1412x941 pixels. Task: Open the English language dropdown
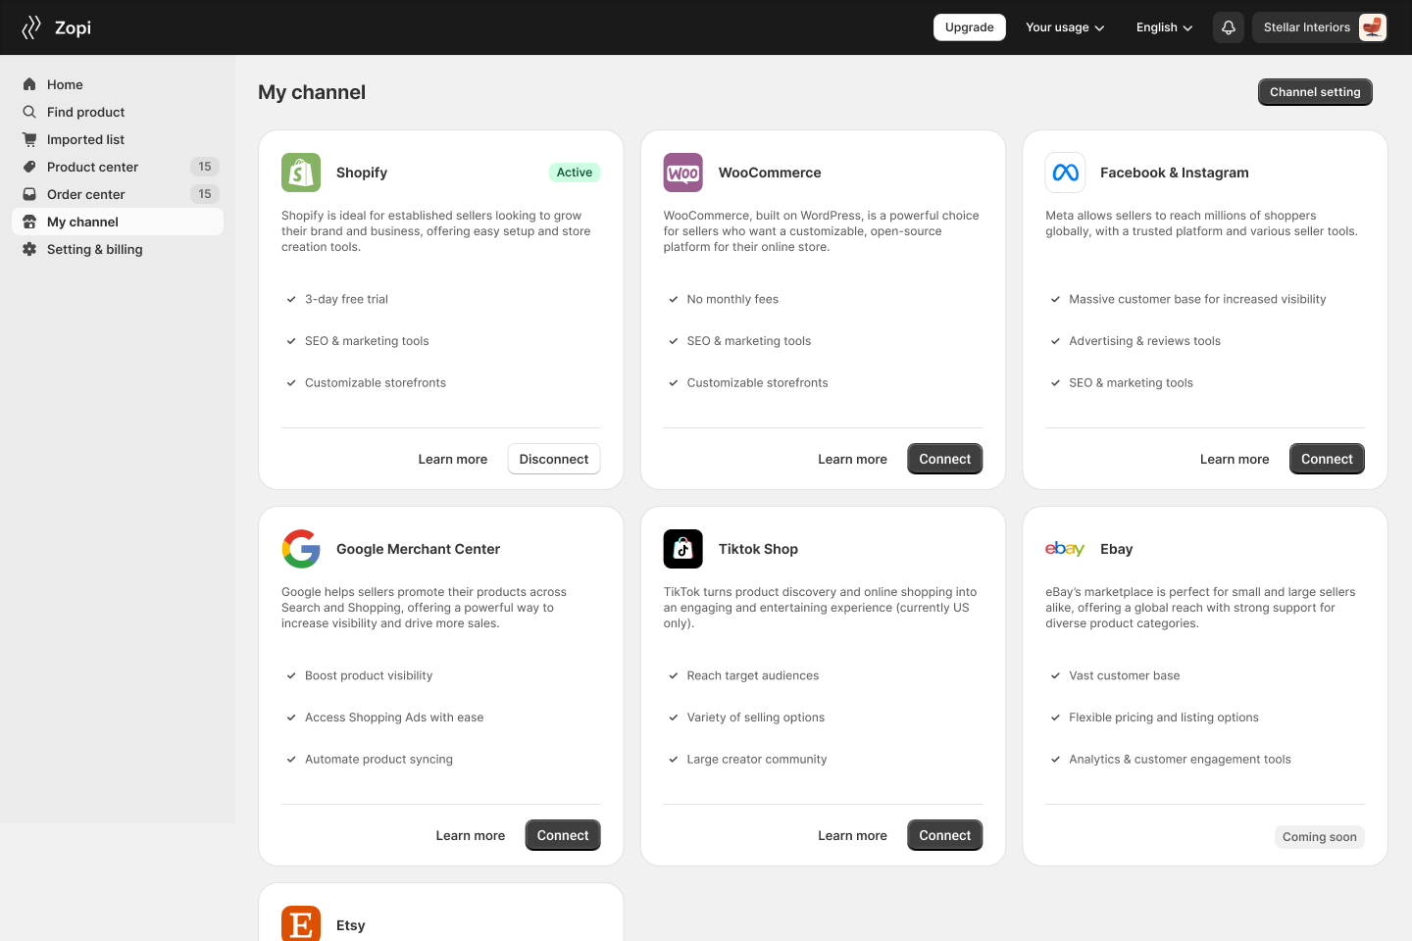pos(1164,27)
